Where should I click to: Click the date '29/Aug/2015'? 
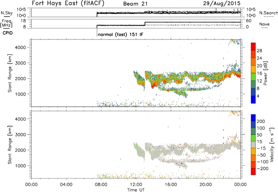[222, 3]
